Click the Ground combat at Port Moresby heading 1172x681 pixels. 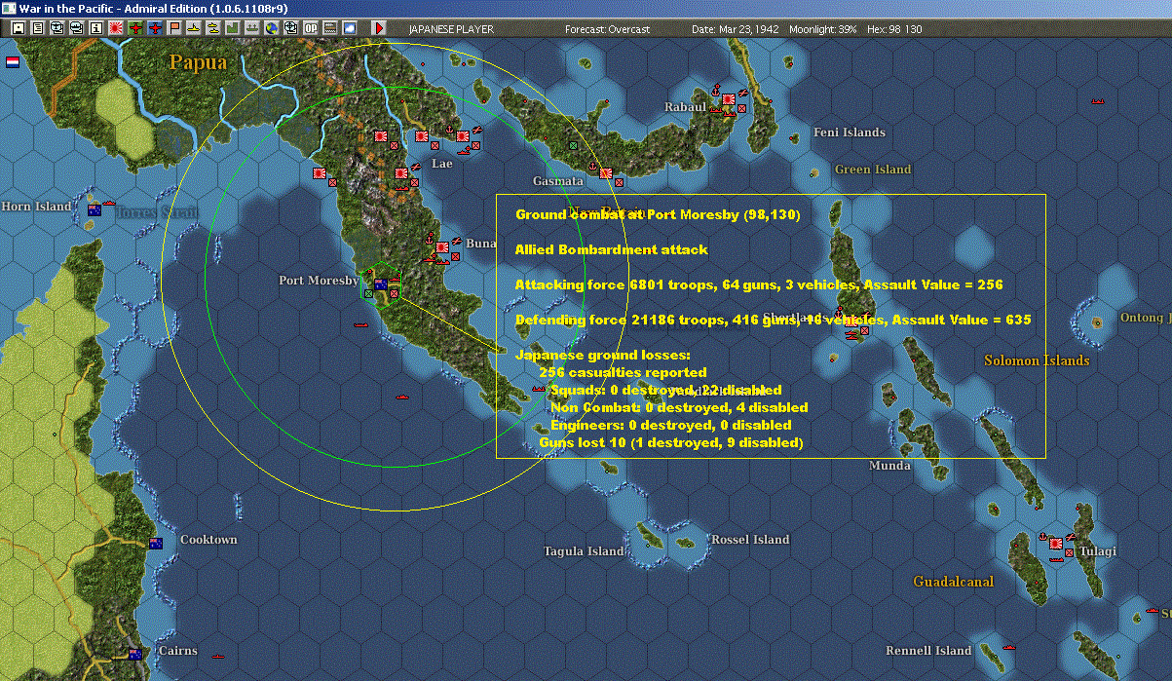(658, 215)
